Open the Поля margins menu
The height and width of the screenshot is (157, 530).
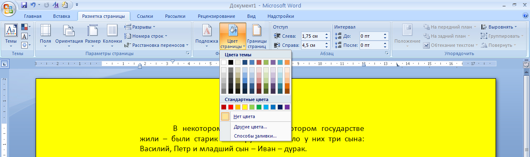click(x=45, y=35)
